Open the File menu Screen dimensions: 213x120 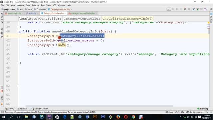pyautogui.click(x=2, y=5)
